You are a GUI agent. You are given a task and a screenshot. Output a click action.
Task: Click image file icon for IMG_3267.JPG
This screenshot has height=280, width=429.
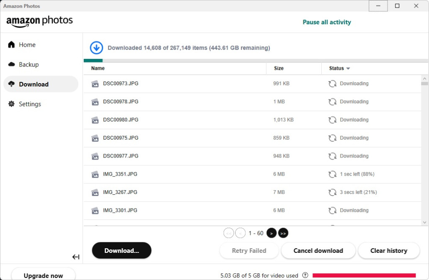pyautogui.click(x=95, y=193)
